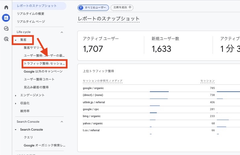Open セッションの参照元 / メディア dimension selector
240x155 pixels.
(103, 81)
